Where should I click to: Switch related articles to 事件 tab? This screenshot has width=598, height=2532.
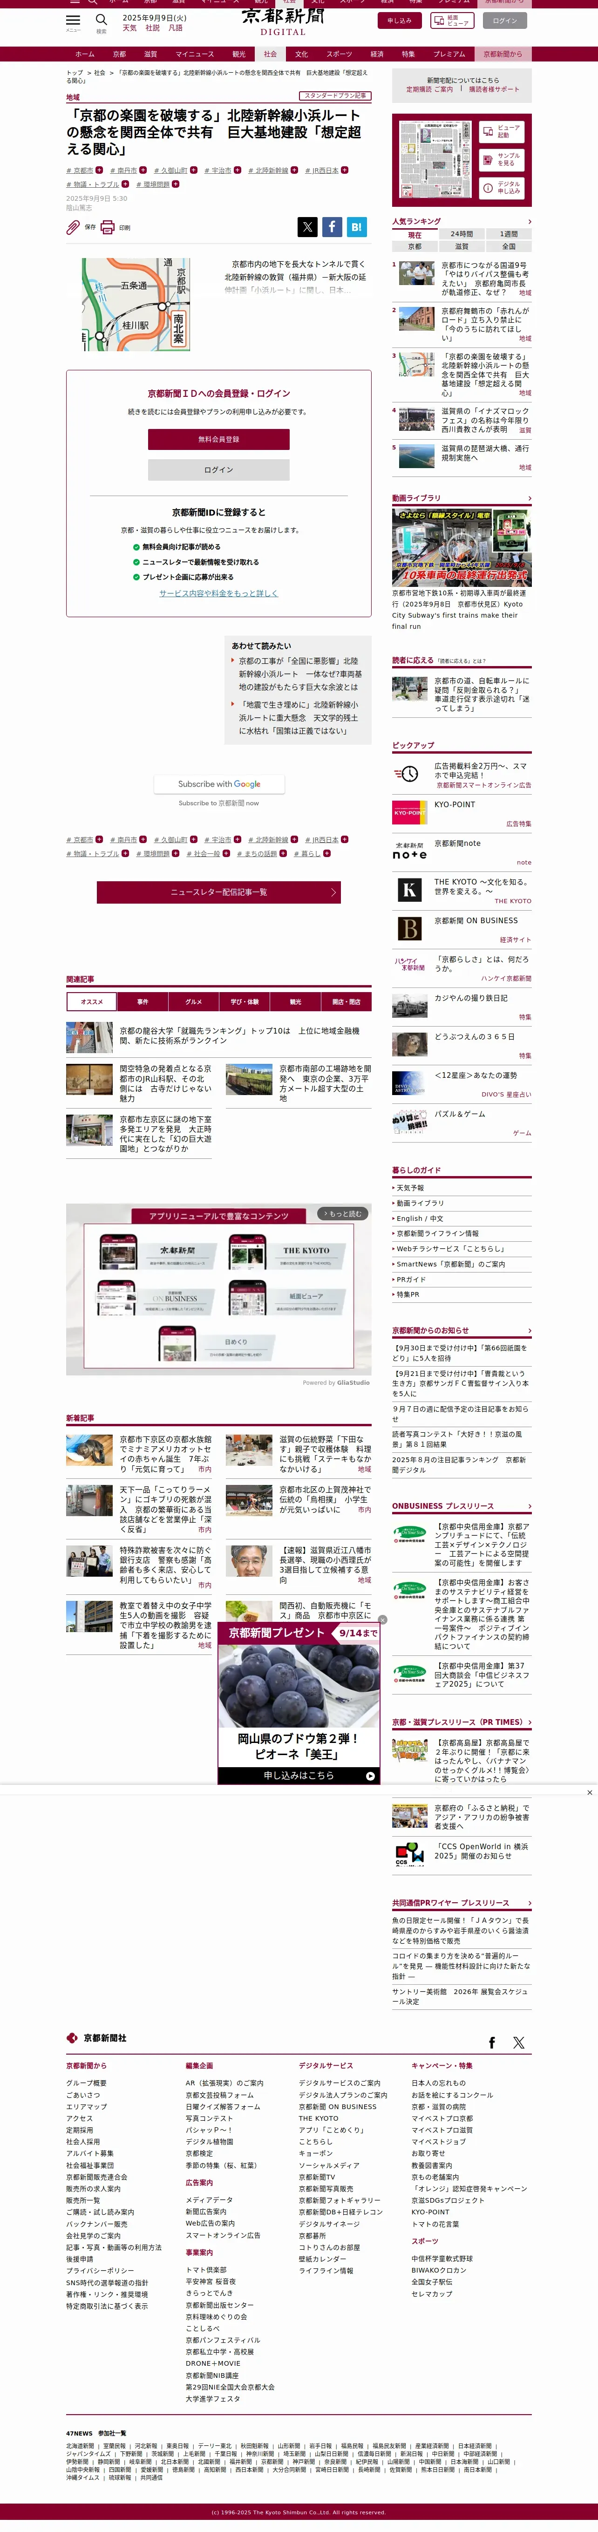point(143,1001)
